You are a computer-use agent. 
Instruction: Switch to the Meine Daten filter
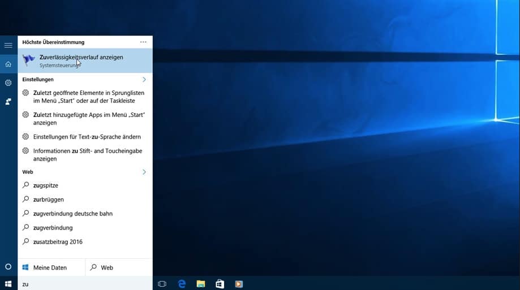coord(51,267)
